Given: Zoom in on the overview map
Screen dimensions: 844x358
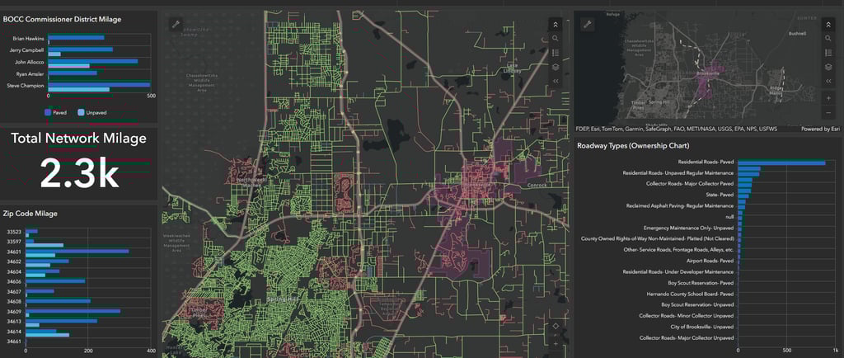Looking at the screenshot, I should point(828,99).
